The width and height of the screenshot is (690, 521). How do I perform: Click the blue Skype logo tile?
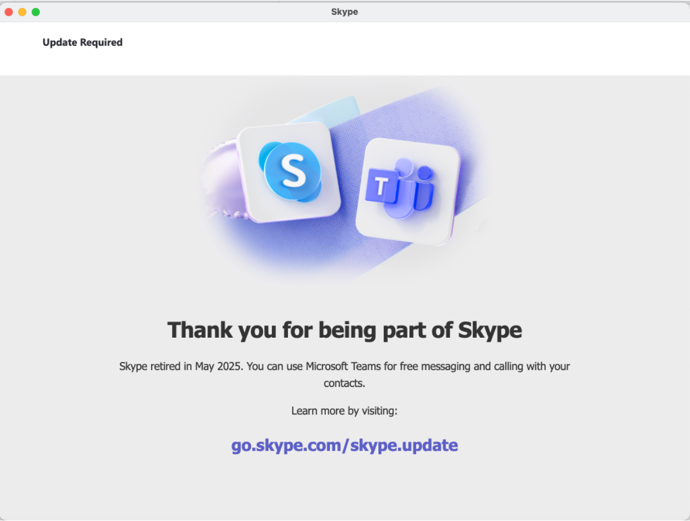coord(289,171)
